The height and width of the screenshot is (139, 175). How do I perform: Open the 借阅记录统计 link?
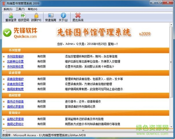pos(15,124)
